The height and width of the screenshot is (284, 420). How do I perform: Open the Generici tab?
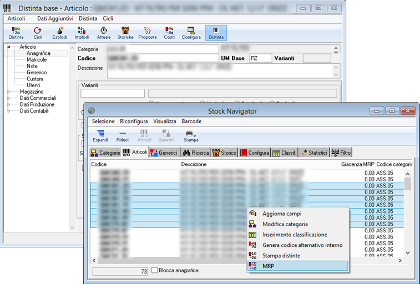click(x=164, y=153)
